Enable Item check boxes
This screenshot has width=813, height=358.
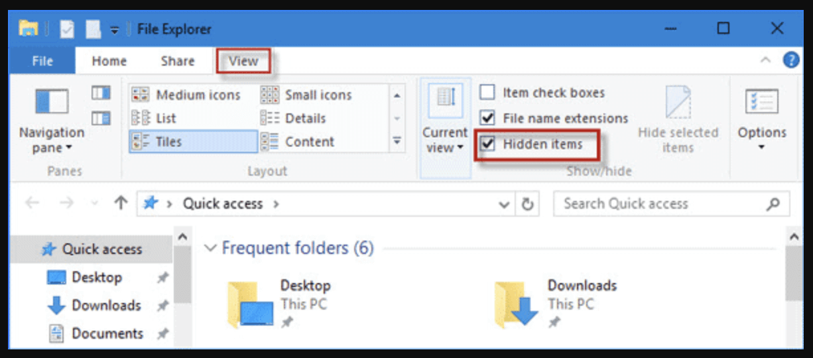click(487, 93)
